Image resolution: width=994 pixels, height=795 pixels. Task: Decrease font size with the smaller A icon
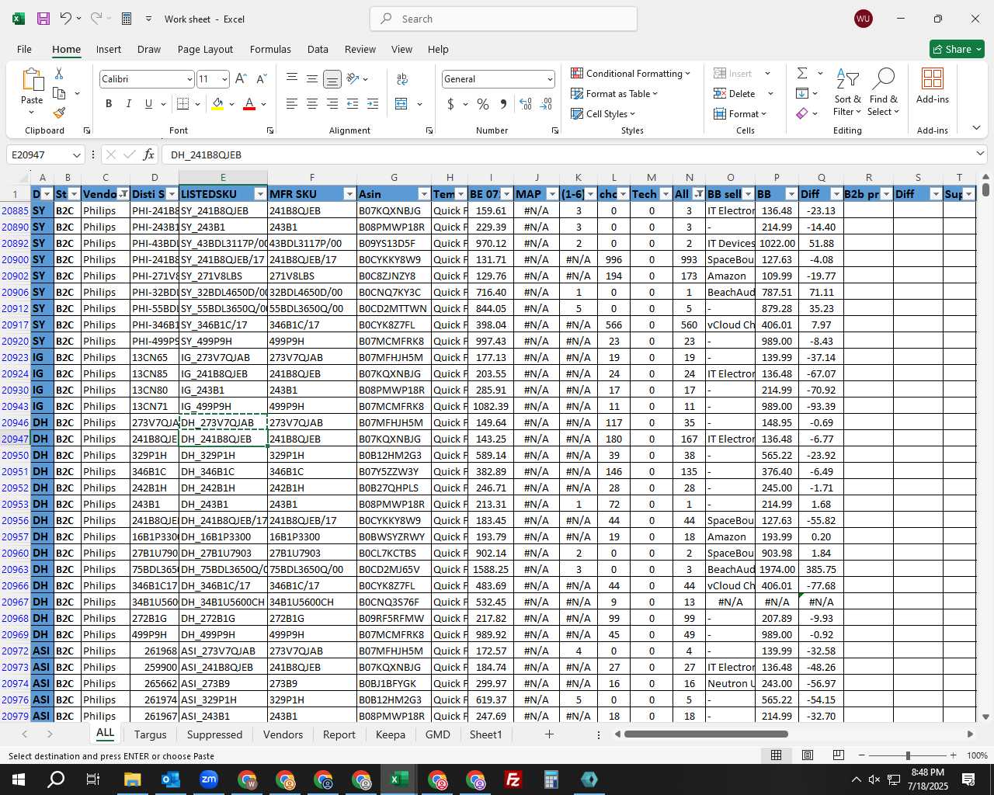(261, 79)
